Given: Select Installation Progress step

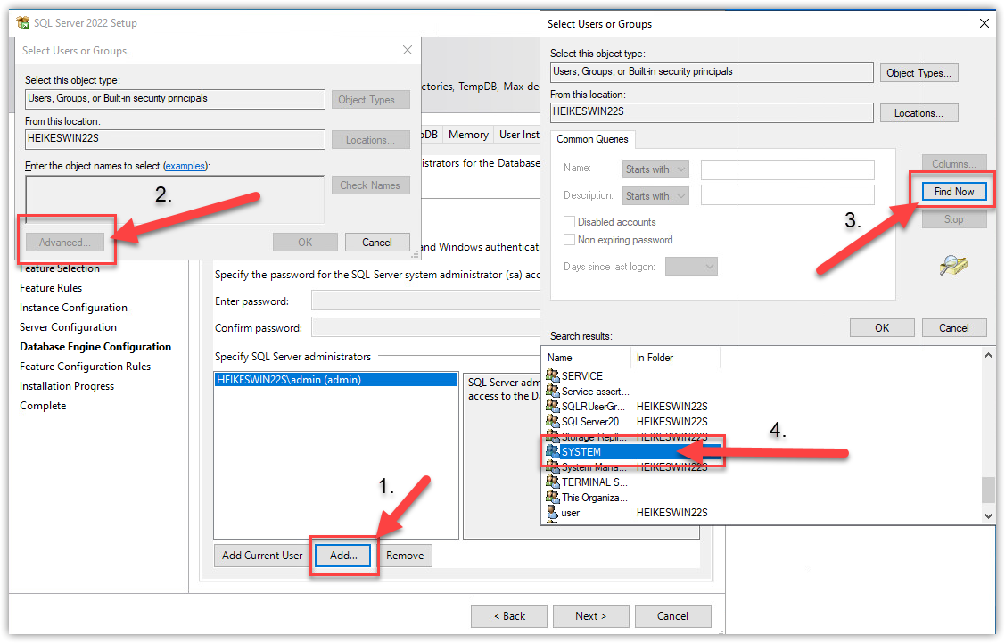Looking at the screenshot, I should (x=67, y=386).
